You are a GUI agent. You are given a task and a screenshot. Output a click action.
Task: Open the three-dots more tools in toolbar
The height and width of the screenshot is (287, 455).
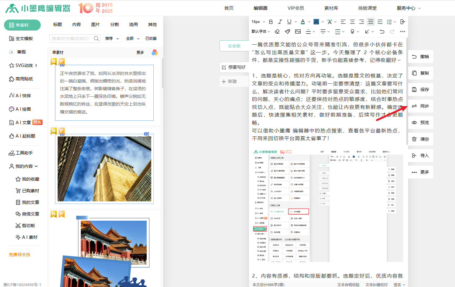(x=403, y=31)
